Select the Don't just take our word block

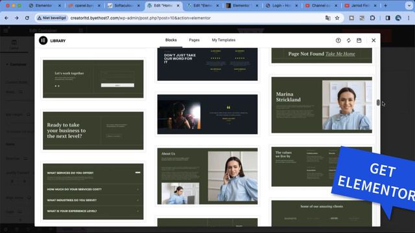(x=207, y=64)
